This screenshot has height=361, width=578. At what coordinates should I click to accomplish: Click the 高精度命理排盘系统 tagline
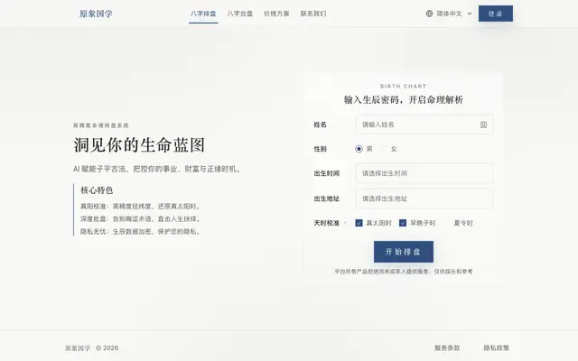(100, 125)
